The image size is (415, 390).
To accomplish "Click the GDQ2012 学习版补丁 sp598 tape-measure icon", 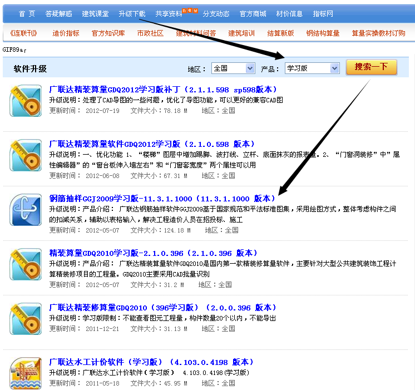I will click(x=26, y=101).
